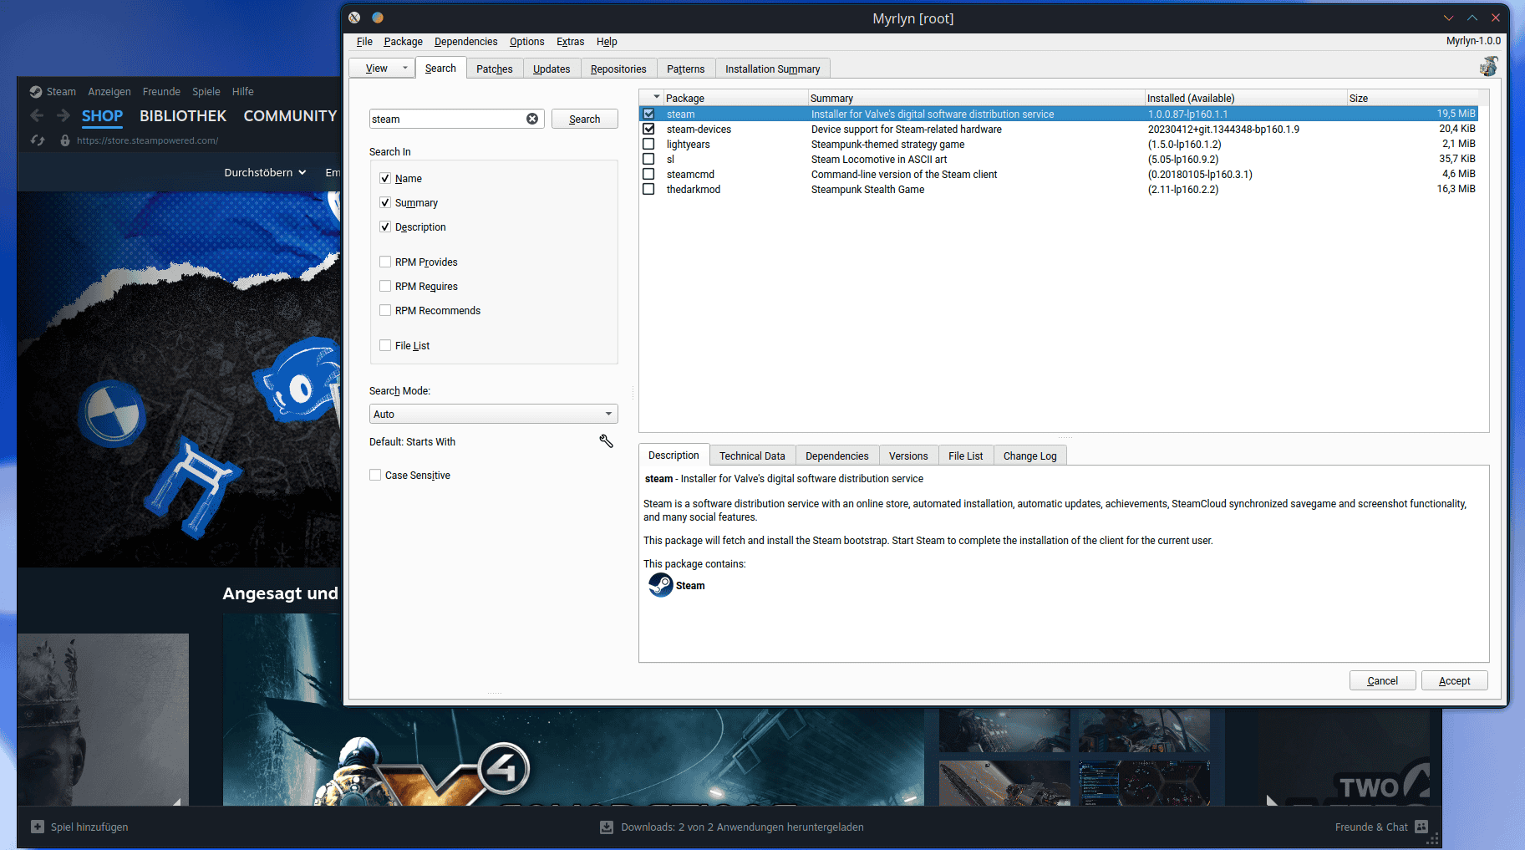Click the Search button

tap(585, 119)
